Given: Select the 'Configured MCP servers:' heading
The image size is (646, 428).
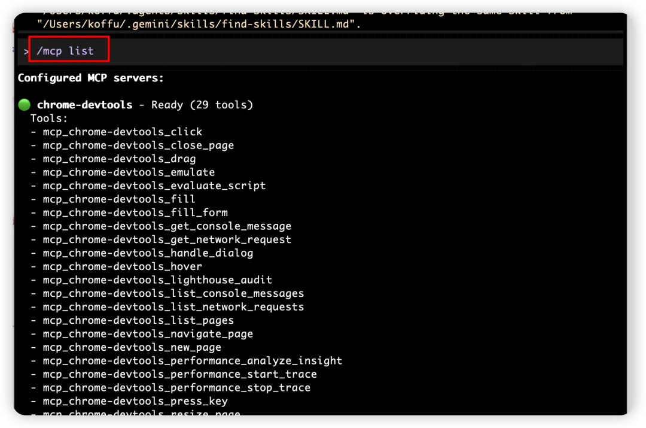Looking at the screenshot, I should tap(91, 78).
